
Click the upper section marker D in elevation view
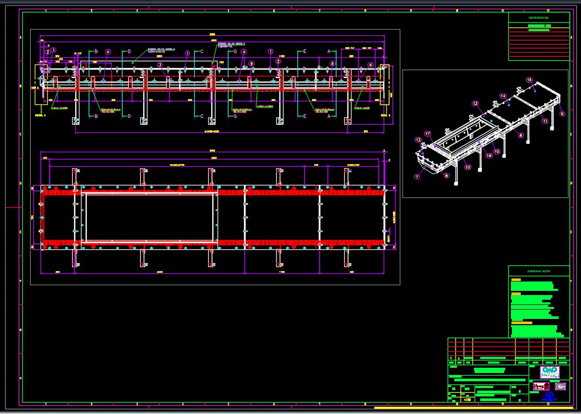pos(129,51)
